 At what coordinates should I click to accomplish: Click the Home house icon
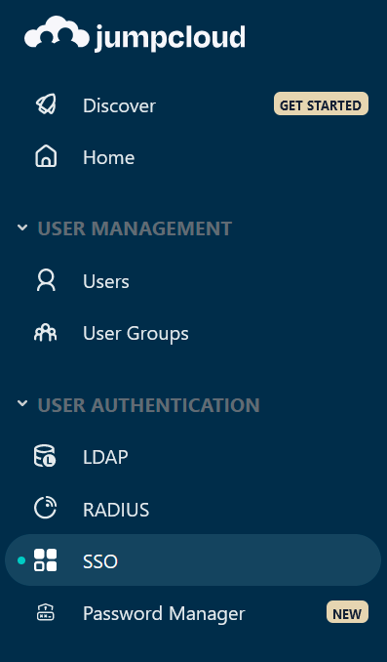pyautogui.click(x=46, y=156)
